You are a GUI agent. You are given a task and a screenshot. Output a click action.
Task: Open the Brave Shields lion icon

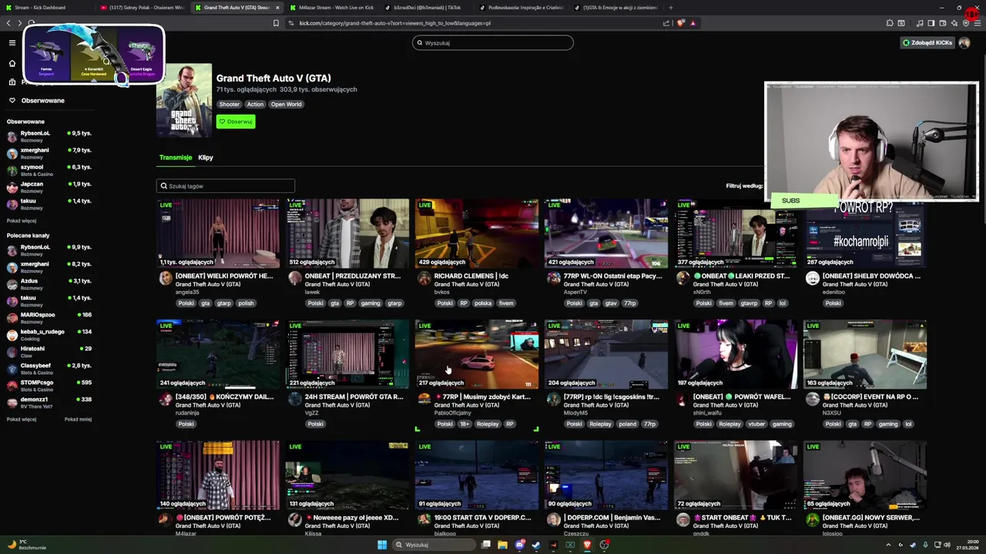tap(680, 23)
